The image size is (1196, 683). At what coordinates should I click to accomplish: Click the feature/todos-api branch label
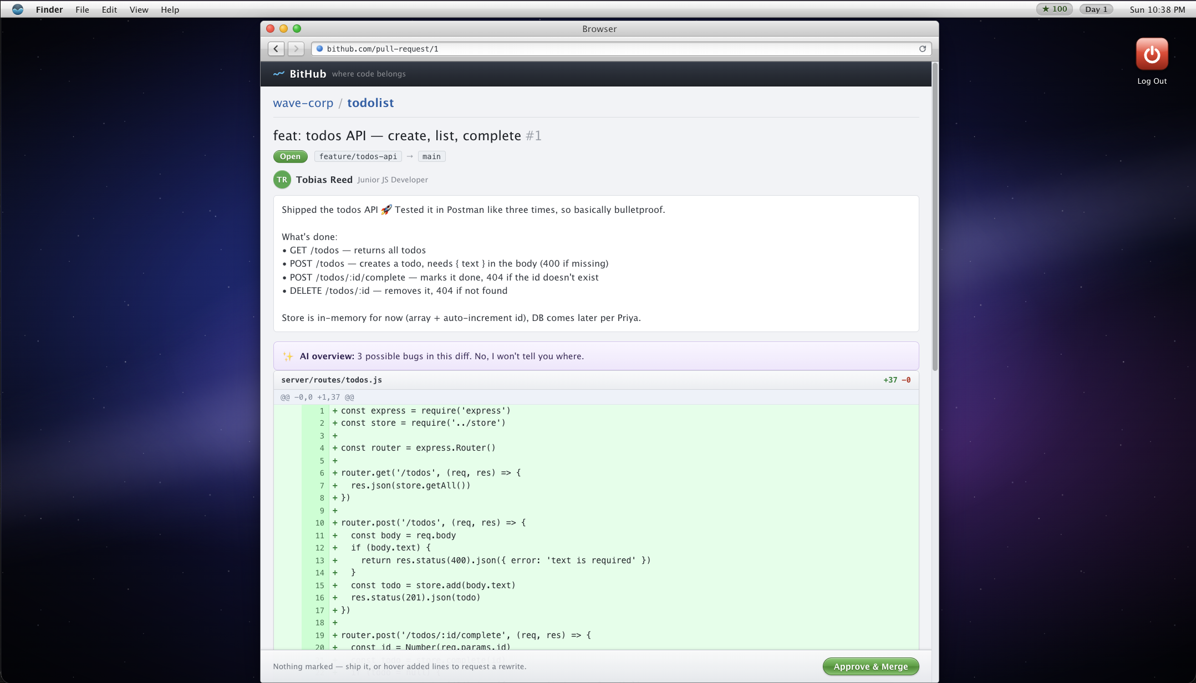[358, 156]
